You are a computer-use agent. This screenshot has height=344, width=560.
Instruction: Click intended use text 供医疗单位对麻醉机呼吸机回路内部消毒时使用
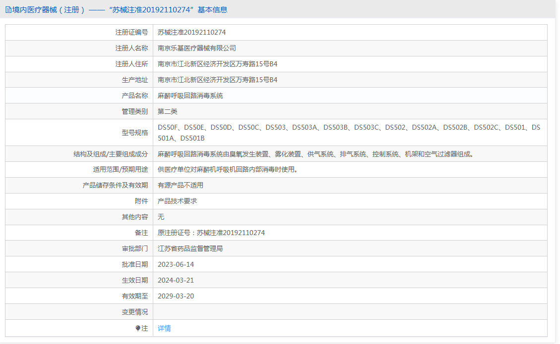tap(228, 169)
